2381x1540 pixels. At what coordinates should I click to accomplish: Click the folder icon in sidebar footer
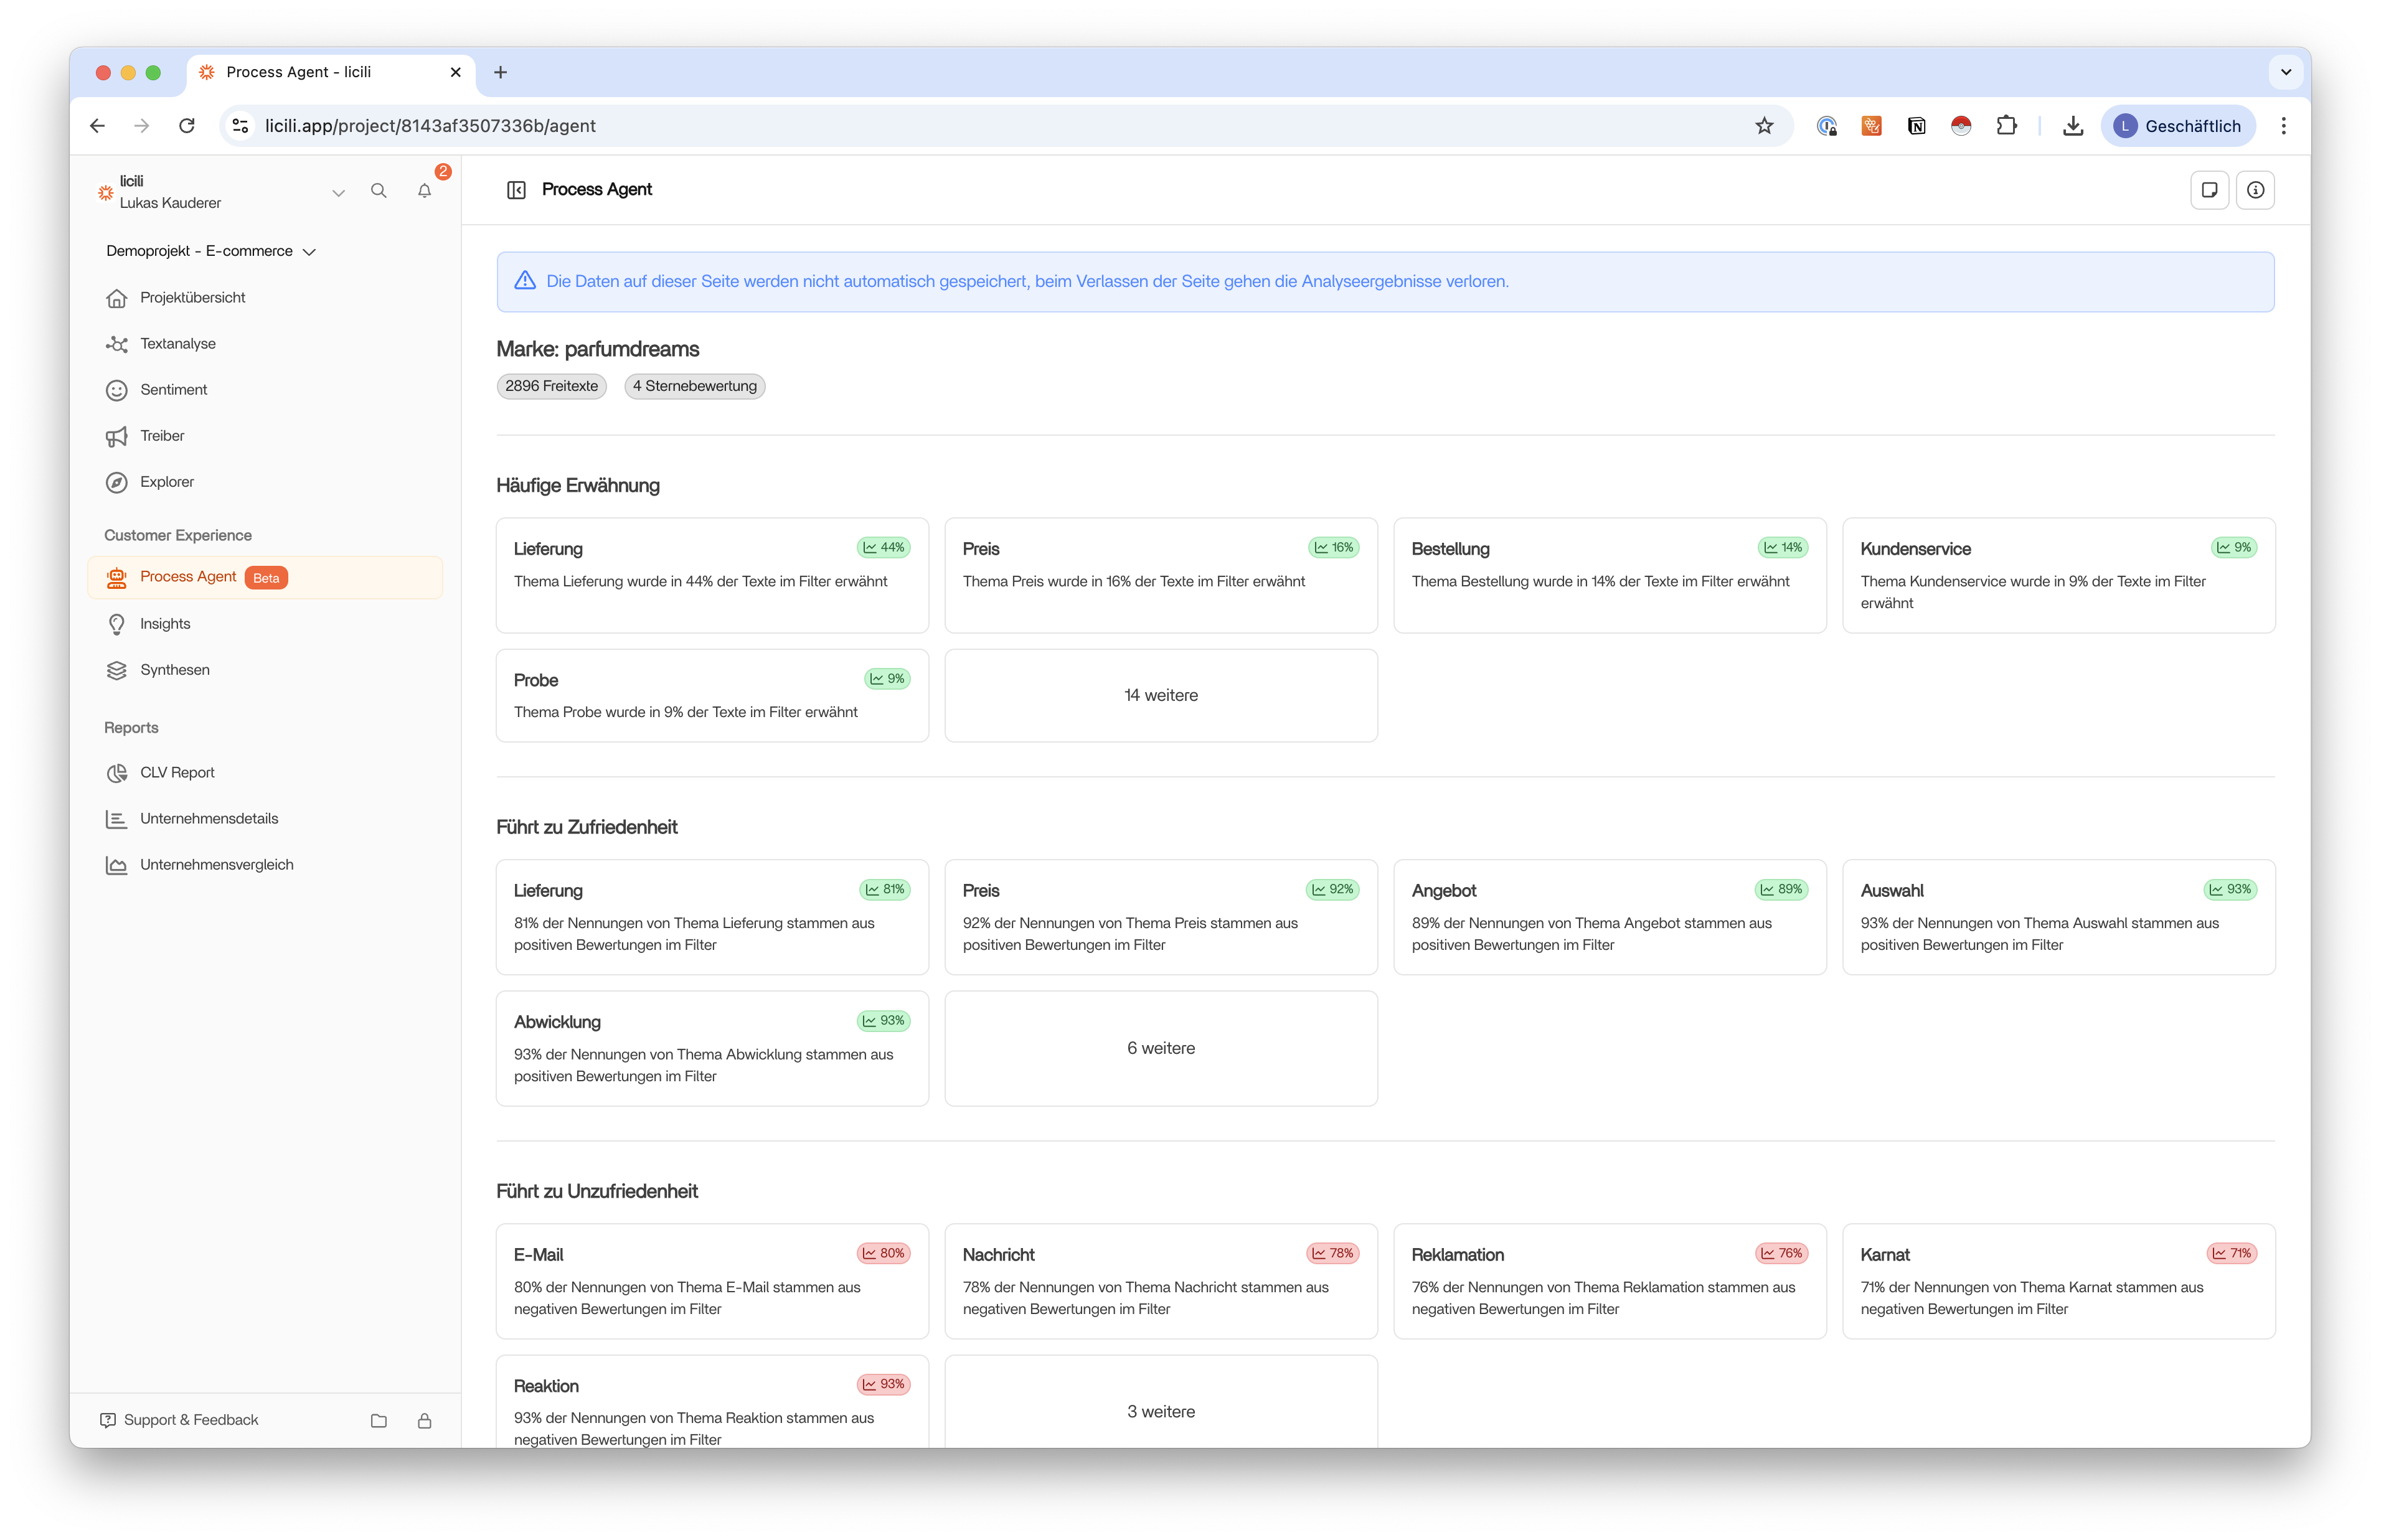378,1420
